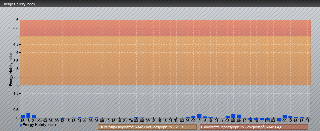
Task: Select the Κυ day label on x-axis
Action: (40, 121)
